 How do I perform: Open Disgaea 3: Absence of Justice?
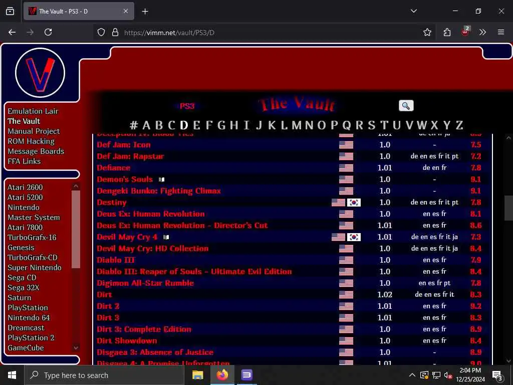click(155, 352)
